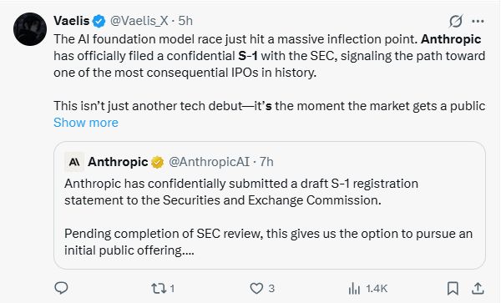Open the 5h timestamp link
The width and height of the screenshot is (501, 303).
pos(185,21)
